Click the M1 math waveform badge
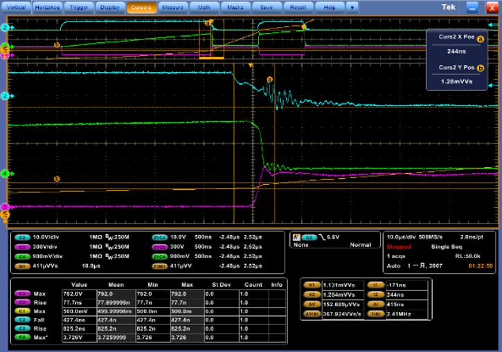Image resolution: width=502 pixels, height=352 pixels. tap(21, 265)
